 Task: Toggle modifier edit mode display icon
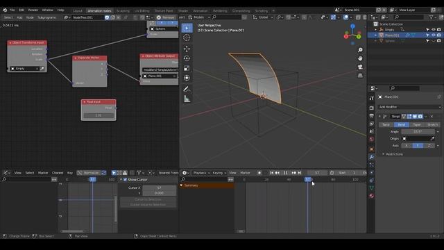(409, 117)
